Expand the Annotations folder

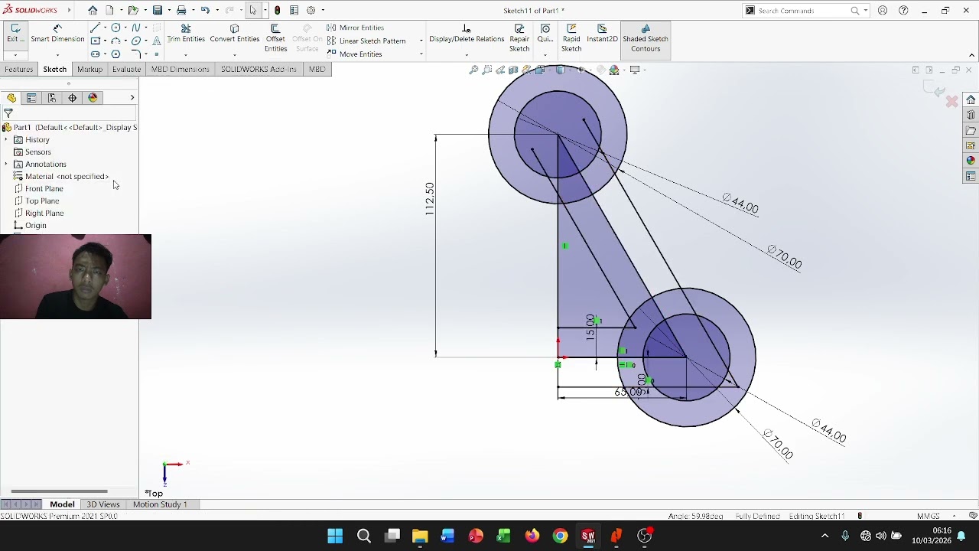pyautogui.click(x=6, y=164)
